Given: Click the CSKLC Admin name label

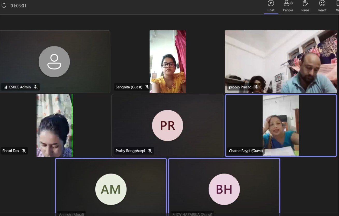Looking at the screenshot, I should pyautogui.click(x=20, y=87).
